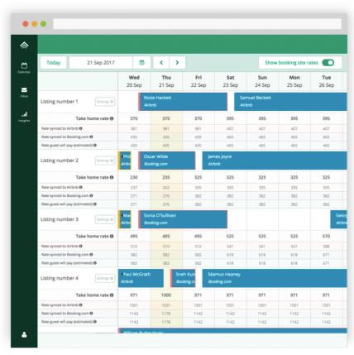Click Listing 3 take home rate 570 on Tue
Viewport: 354px width, 355px height.
[x=326, y=237]
